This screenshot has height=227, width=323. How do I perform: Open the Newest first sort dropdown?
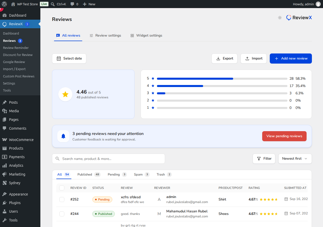pyautogui.click(x=295, y=159)
